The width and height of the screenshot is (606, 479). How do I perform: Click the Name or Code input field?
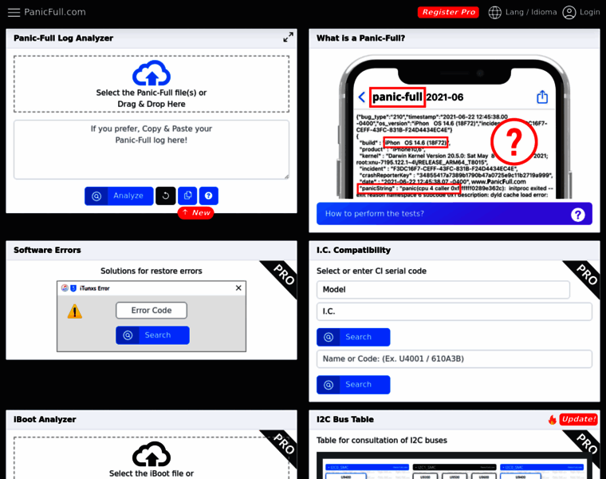click(454, 359)
